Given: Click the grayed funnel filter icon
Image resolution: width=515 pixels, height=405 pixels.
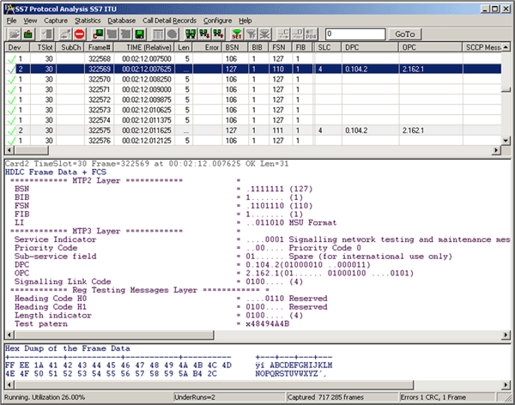Looking at the screenshot, I should (x=251, y=33).
